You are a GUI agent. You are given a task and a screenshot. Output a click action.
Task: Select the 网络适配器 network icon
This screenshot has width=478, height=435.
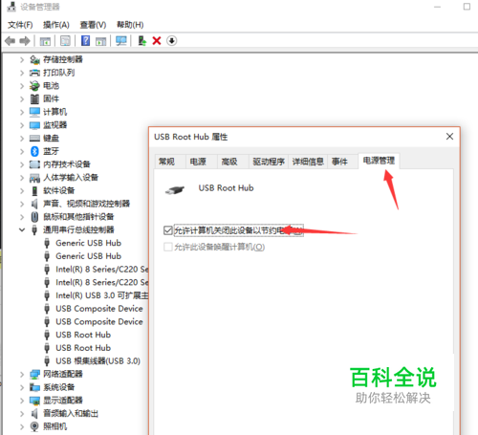(x=34, y=374)
